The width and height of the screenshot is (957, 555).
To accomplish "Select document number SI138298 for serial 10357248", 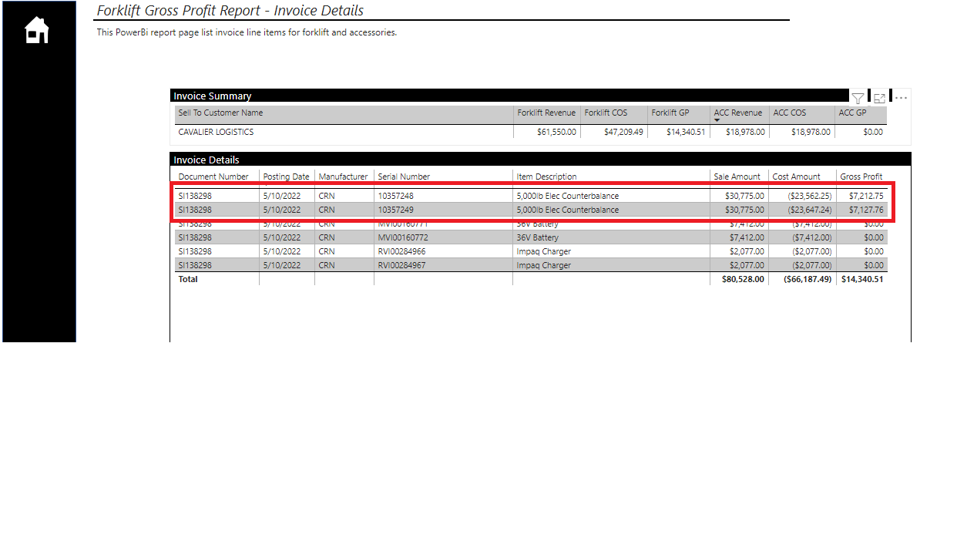I will point(195,196).
